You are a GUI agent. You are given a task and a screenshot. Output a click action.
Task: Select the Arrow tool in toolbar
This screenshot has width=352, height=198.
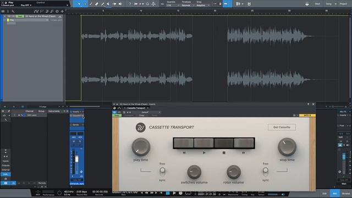point(79,4)
